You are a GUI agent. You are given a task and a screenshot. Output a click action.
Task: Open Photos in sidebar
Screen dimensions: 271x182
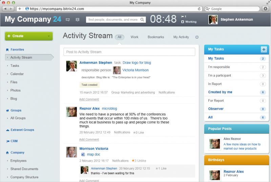[15, 90]
